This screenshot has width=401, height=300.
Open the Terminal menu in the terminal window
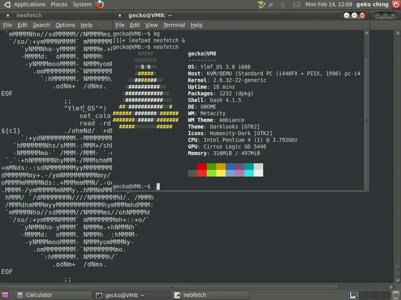coord(174,25)
